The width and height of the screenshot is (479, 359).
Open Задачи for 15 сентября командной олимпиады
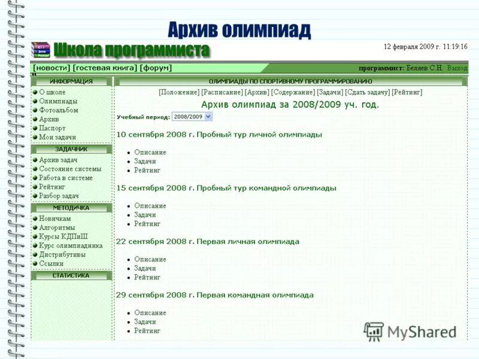145,215
